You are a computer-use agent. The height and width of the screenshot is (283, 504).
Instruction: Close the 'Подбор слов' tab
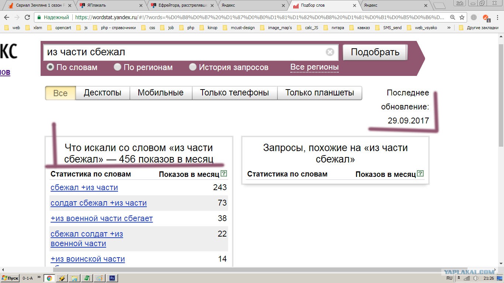(355, 6)
